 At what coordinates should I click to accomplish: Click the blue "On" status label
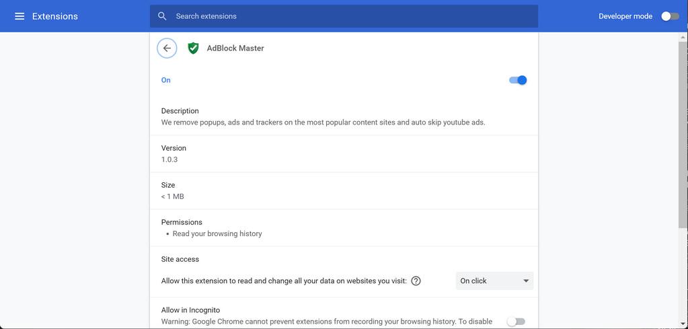pos(166,80)
